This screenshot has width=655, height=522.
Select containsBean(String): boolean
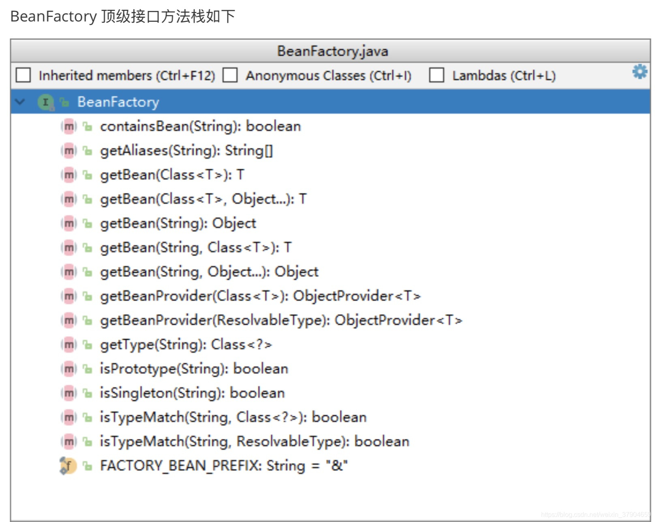(201, 126)
